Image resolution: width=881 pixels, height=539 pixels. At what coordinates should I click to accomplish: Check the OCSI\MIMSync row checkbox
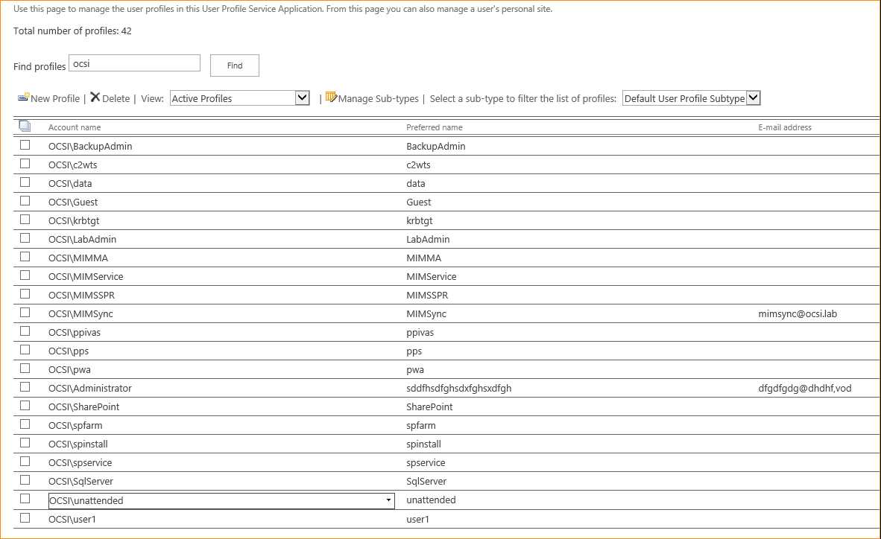pyautogui.click(x=25, y=312)
